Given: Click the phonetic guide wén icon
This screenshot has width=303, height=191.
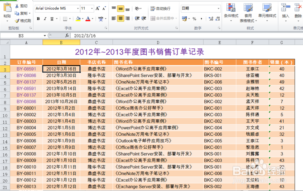Looking at the screenshot, I should (101, 19).
